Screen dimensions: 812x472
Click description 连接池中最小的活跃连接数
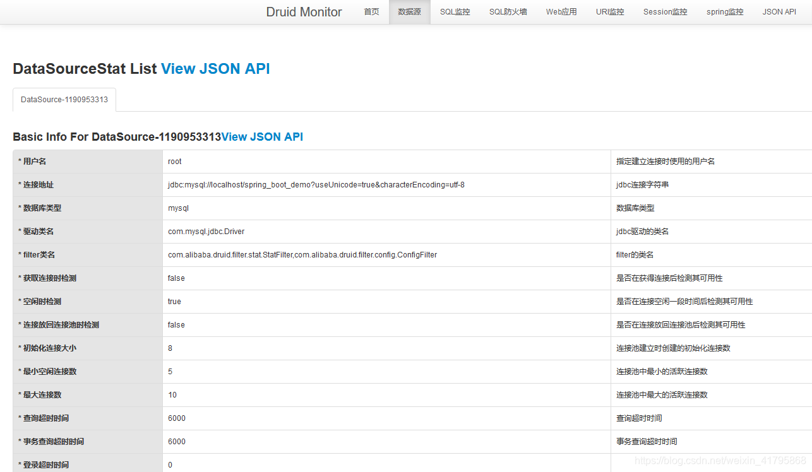point(662,372)
